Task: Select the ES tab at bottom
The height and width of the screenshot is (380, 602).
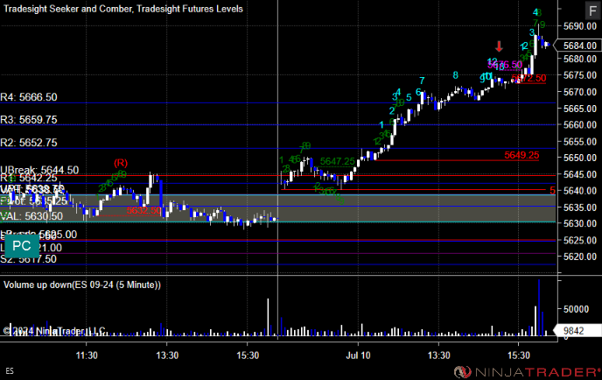Action: (10, 370)
